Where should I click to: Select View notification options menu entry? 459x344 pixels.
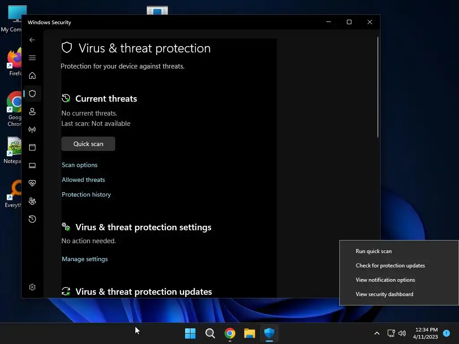pos(385,280)
